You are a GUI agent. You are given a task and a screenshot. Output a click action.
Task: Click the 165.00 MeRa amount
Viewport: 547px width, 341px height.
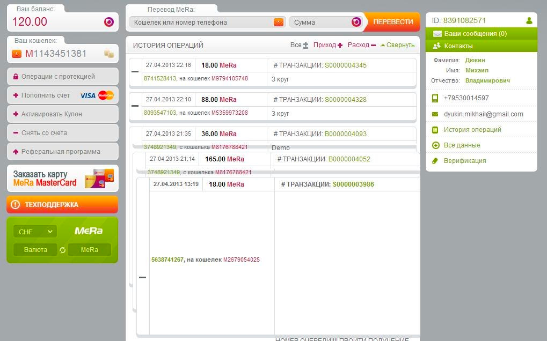tap(224, 159)
